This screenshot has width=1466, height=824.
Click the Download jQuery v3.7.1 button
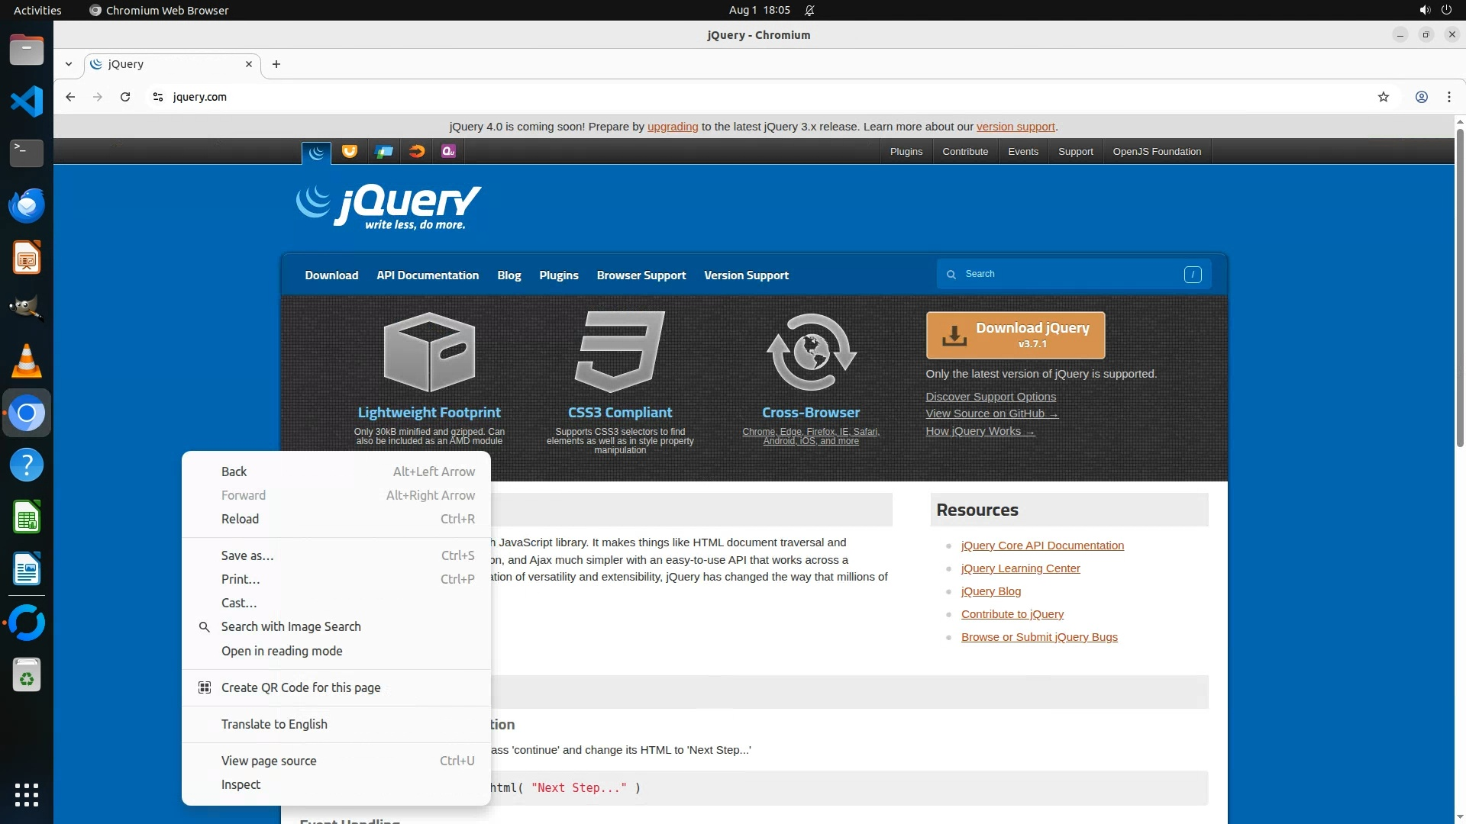pyautogui.click(x=1015, y=335)
